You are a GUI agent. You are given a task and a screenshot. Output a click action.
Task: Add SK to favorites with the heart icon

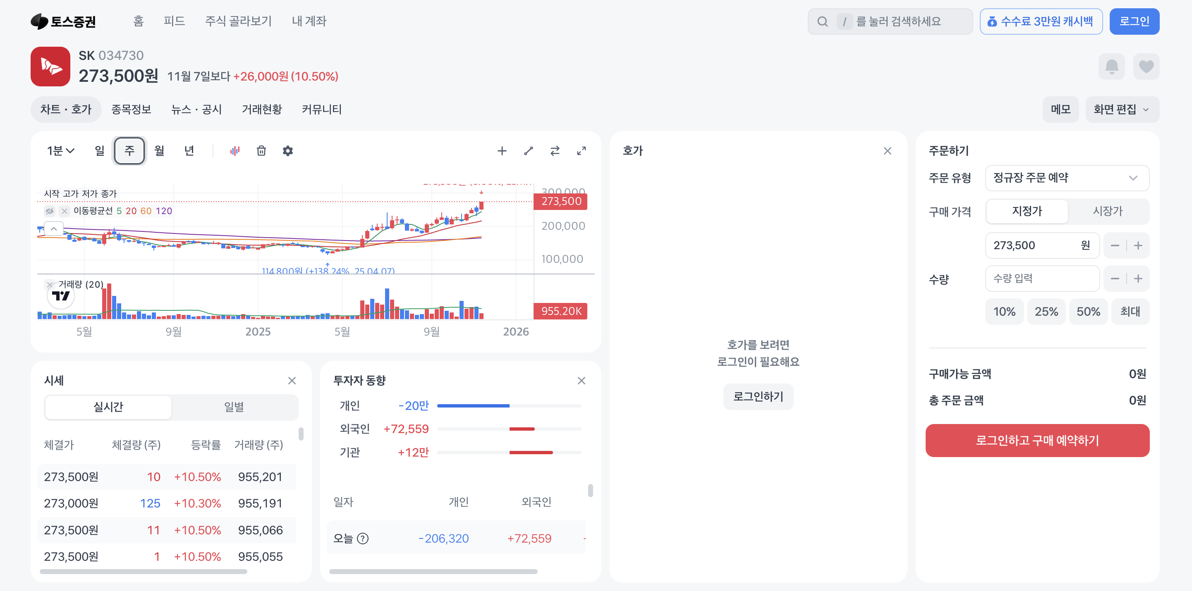pos(1146,67)
